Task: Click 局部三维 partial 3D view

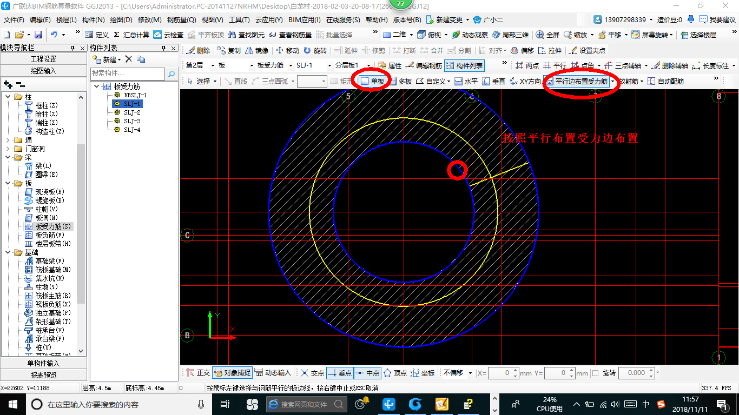Action: click(x=510, y=35)
